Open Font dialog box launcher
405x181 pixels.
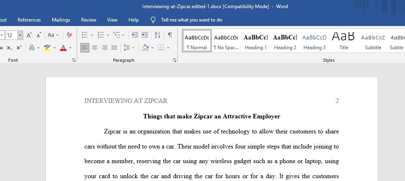pyautogui.click(x=74, y=60)
